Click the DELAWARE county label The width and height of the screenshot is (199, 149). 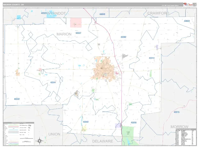103,141
